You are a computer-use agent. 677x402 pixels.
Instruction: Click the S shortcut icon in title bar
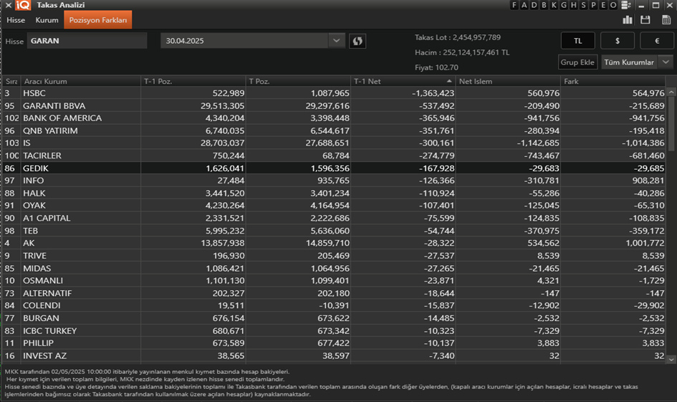[x=583, y=5]
